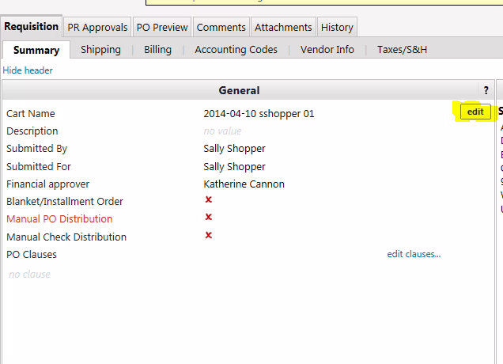Open the edit clauses link

tap(414, 254)
